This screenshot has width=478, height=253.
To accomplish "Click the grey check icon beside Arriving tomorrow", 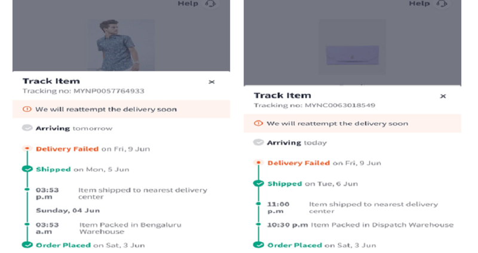I will coord(27,127).
